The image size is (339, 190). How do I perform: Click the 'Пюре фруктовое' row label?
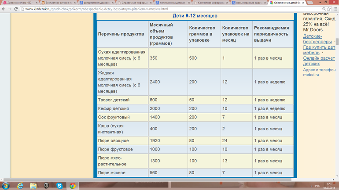(x=115, y=149)
